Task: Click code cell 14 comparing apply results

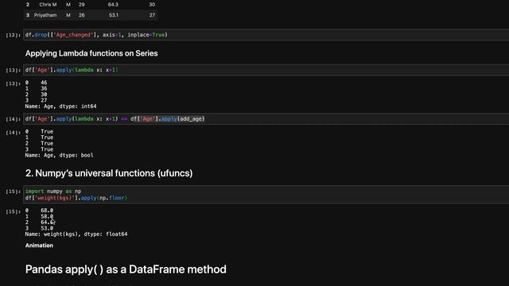Action: (x=266, y=118)
